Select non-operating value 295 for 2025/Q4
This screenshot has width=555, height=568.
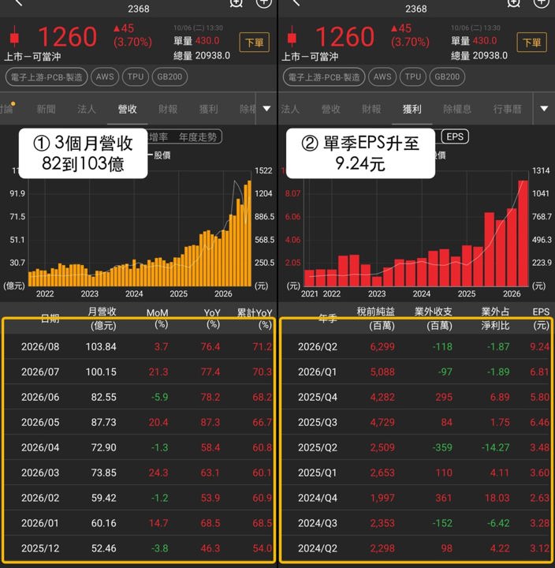coord(444,397)
